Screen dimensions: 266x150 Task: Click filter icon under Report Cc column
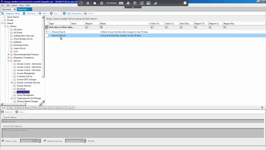pos(210,27)
